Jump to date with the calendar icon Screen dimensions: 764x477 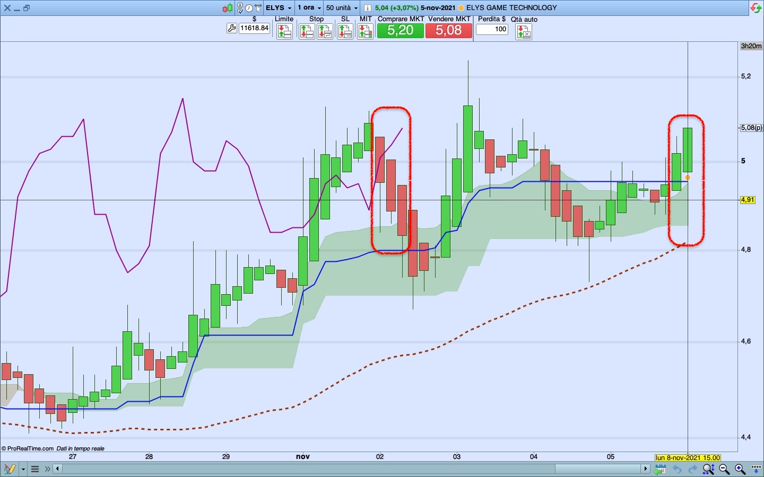tap(660, 469)
